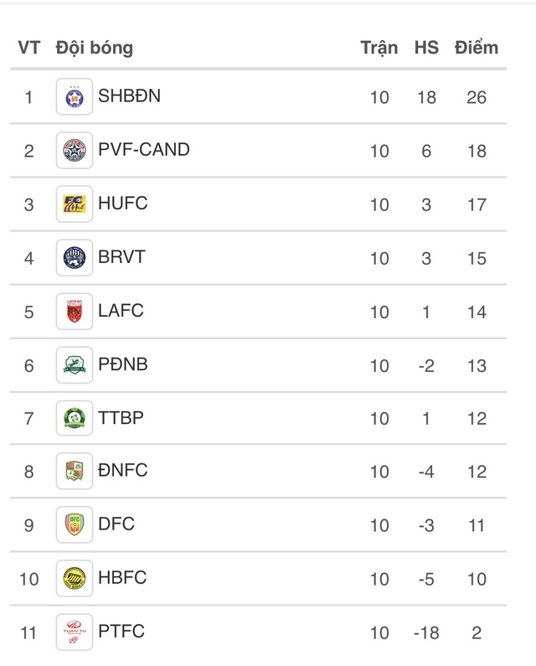Click the VT position column header

pos(28,48)
